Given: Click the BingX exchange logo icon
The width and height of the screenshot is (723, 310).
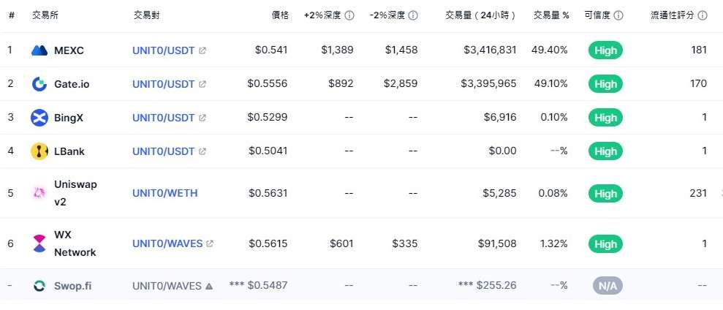Looking at the screenshot, I should [39, 118].
